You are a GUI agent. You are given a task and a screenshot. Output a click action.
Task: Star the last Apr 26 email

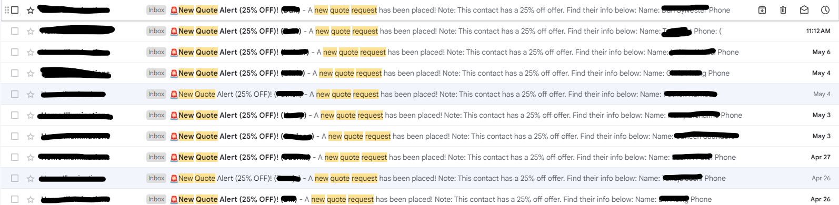pos(31,199)
